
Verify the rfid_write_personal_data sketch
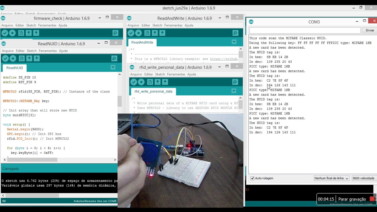[134, 82]
